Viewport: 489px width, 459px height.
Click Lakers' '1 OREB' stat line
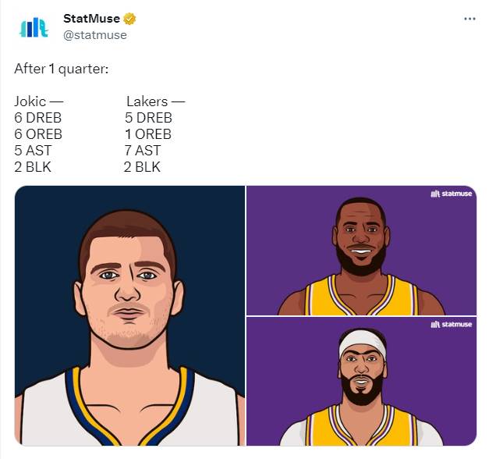click(x=148, y=134)
